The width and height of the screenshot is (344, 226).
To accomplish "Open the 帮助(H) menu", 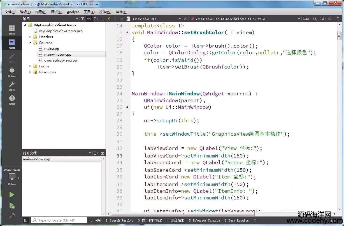I will coord(122,12).
